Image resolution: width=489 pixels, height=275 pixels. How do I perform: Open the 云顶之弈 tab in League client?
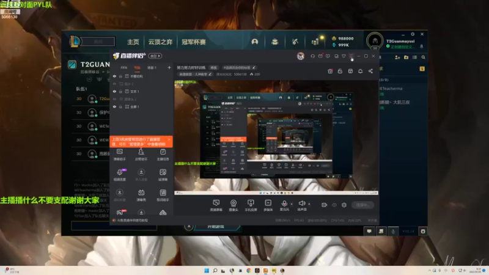click(160, 42)
